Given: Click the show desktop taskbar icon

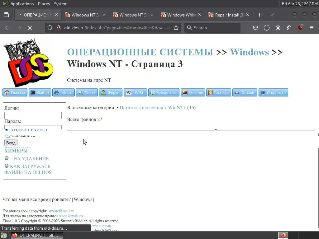Looking at the screenshot, I should coord(4,235).
